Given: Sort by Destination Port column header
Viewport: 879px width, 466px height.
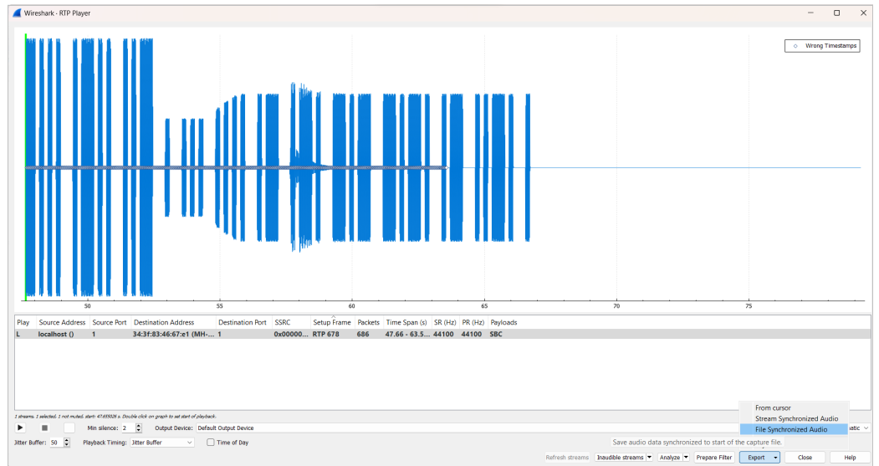Looking at the screenshot, I should tap(243, 322).
